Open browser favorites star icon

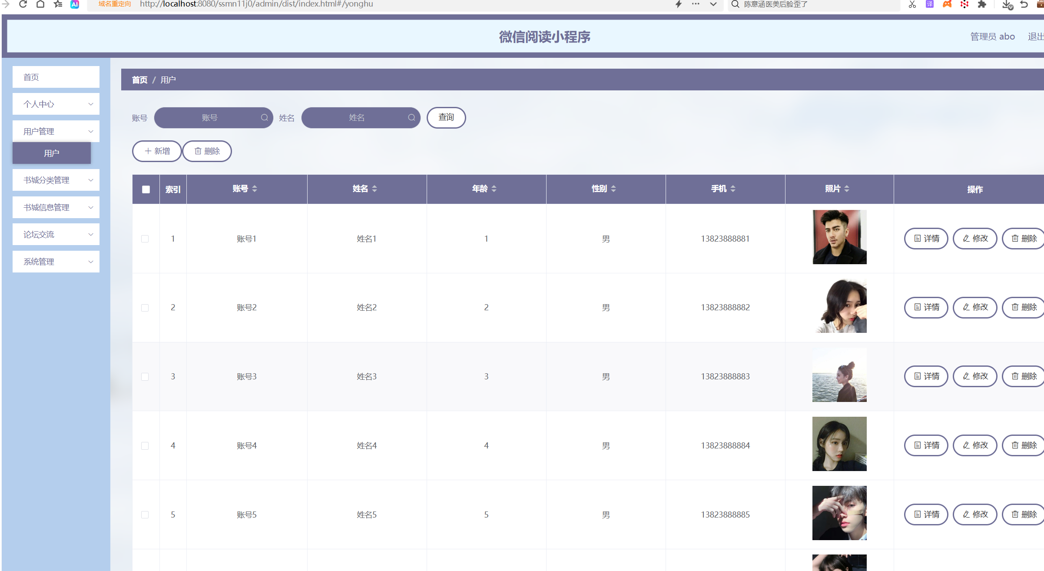(58, 4)
